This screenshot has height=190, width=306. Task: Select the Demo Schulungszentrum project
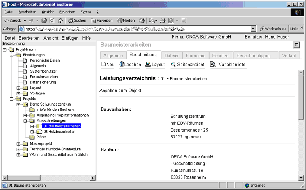tap(50, 104)
